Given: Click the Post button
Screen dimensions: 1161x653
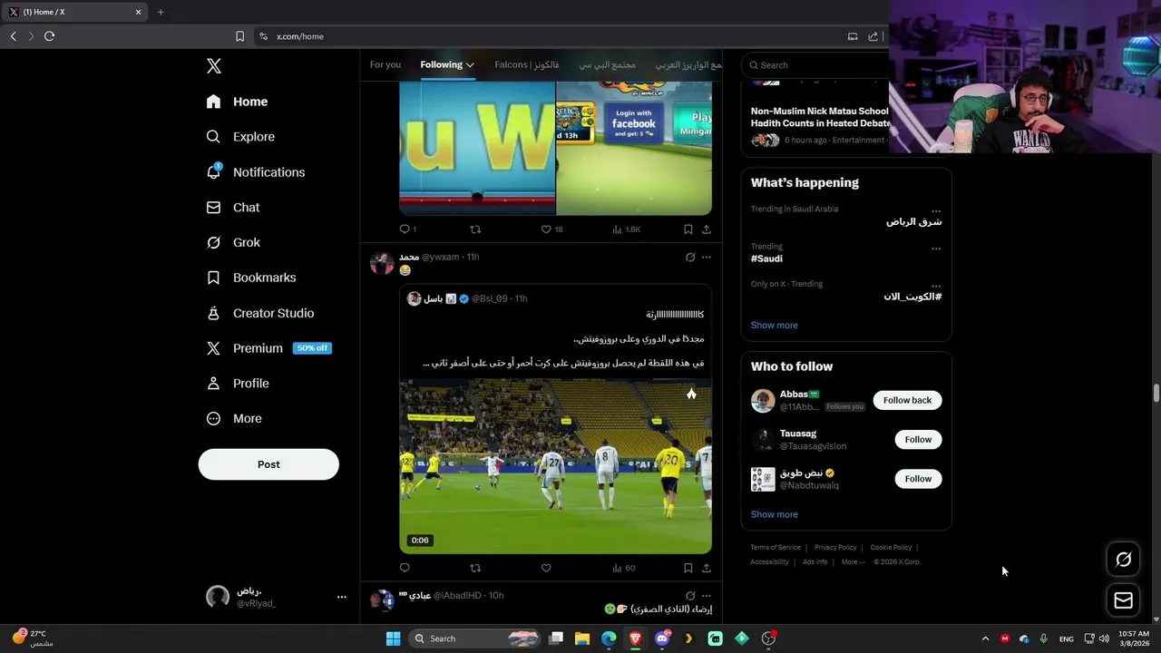Looking at the screenshot, I should 268,464.
